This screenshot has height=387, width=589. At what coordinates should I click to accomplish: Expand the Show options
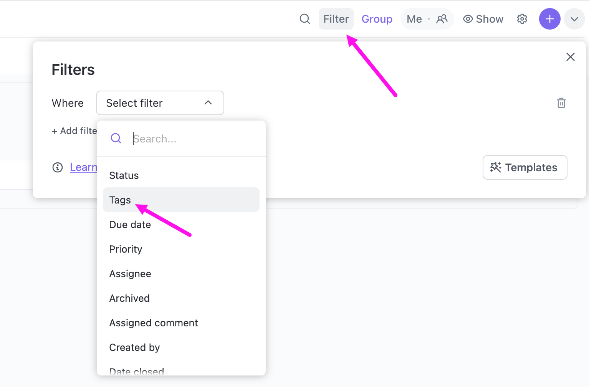click(x=489, y=18)
